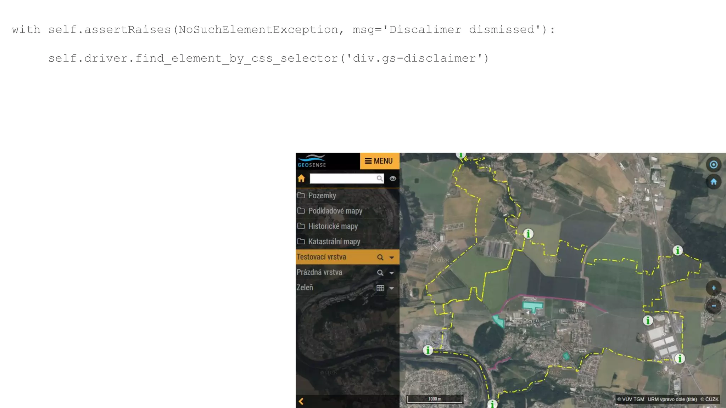This screenshot has height=408, width=726.
Task: Toggle the eye visibility icon
Action: point(392,178)
